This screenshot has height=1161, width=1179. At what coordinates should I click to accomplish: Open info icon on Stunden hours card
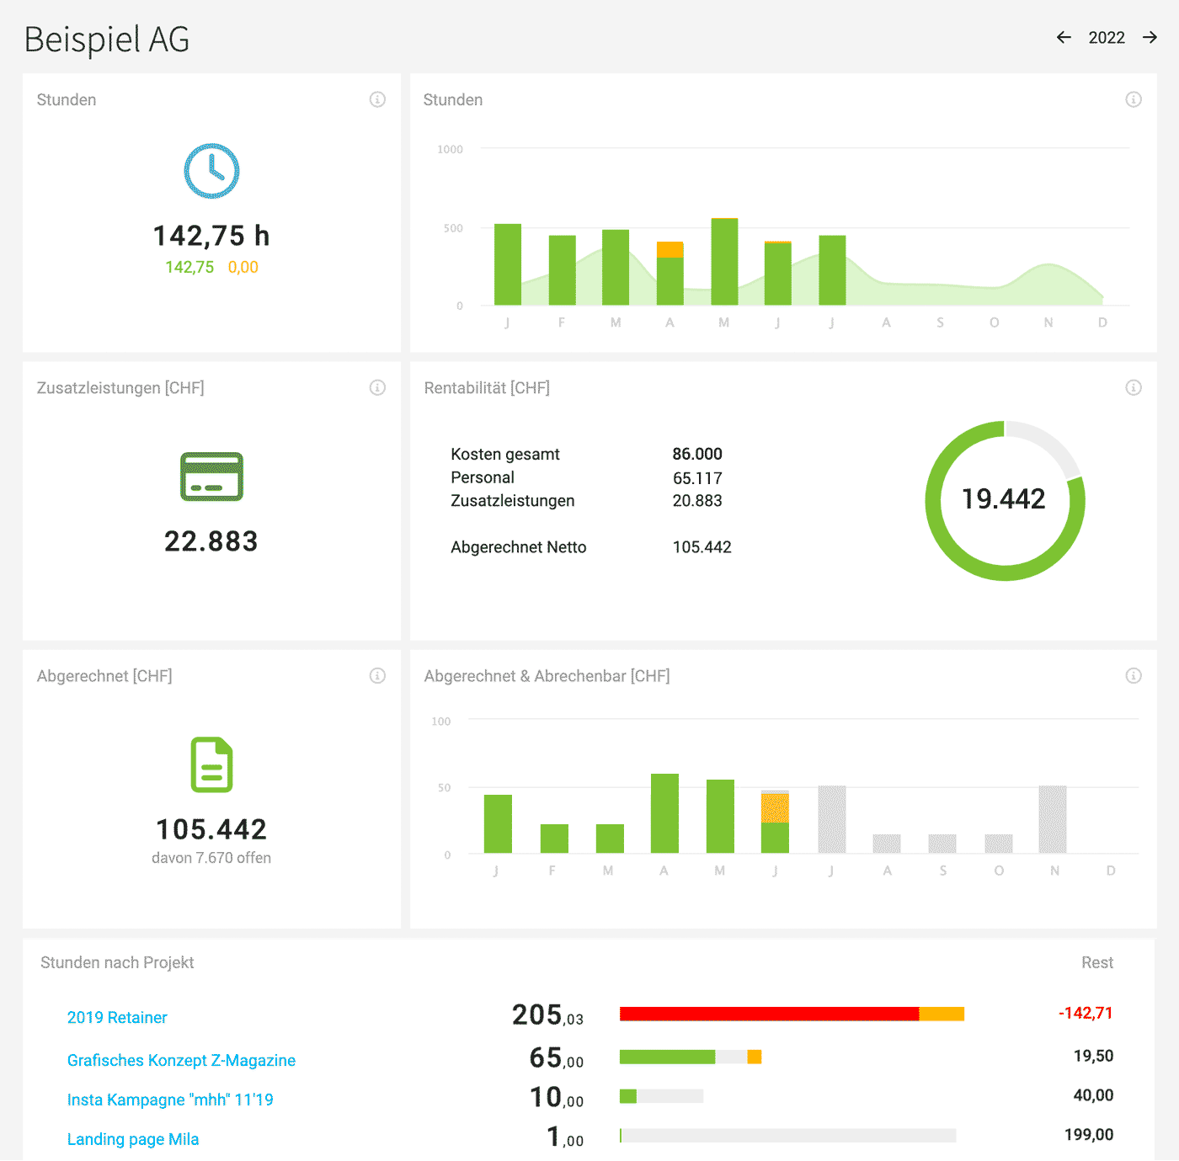[377, 99]
